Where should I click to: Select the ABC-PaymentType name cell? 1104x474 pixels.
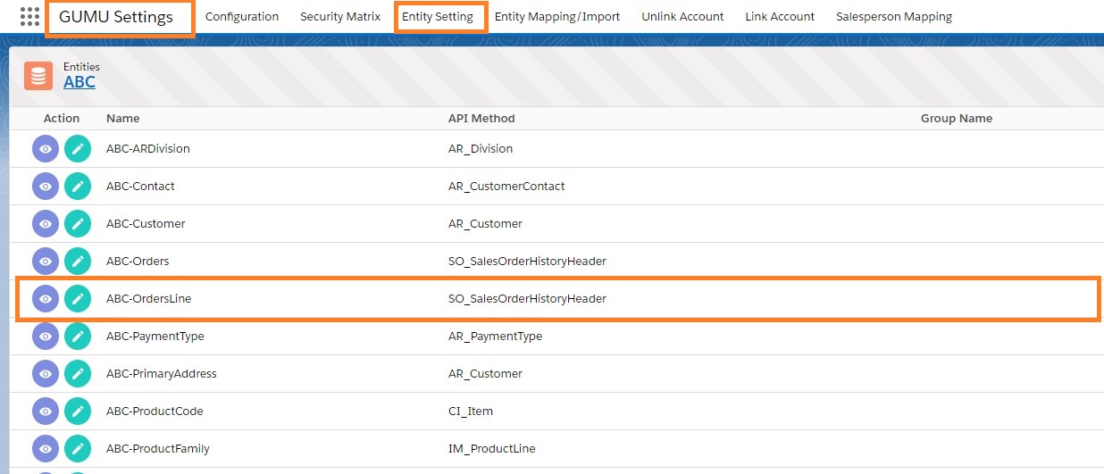click(x=155, y=337)
